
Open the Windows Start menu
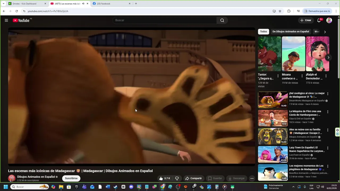[x=6, y=187]
